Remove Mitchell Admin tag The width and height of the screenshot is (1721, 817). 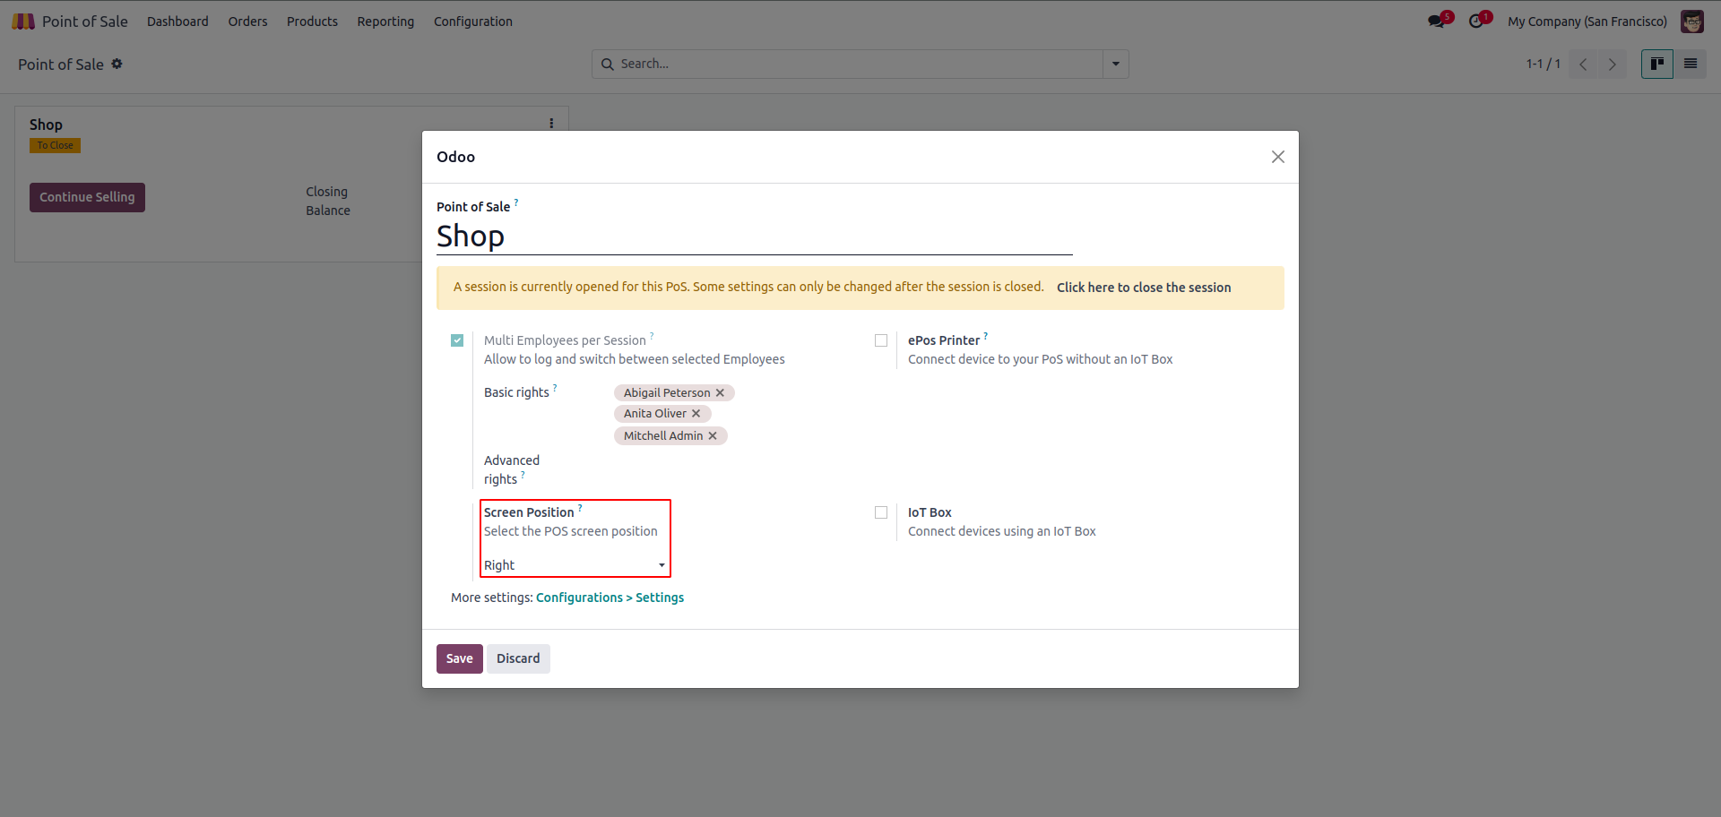click(x=713, y=436)
